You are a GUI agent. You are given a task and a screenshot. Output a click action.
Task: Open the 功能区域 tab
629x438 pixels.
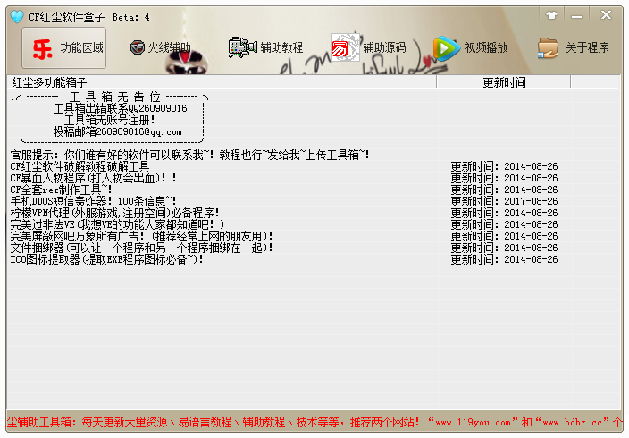click(x=63, y=47)
